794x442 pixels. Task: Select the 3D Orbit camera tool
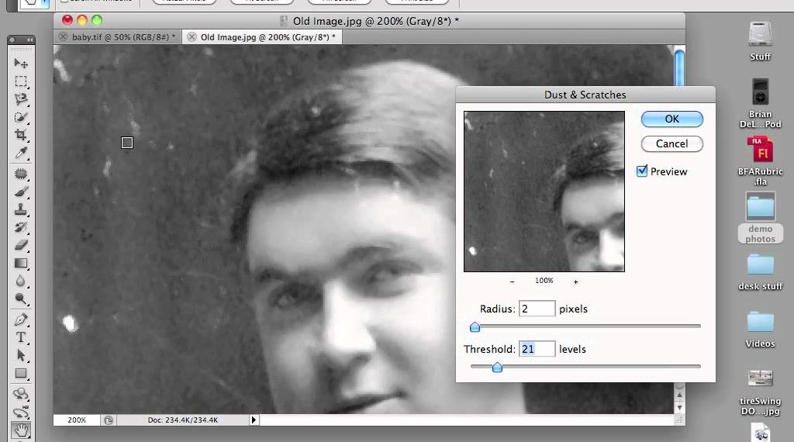click(x=21, y=412)
